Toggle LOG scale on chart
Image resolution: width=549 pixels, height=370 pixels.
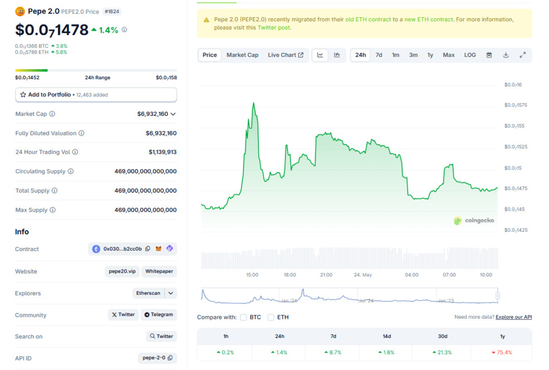coord(470,55)
